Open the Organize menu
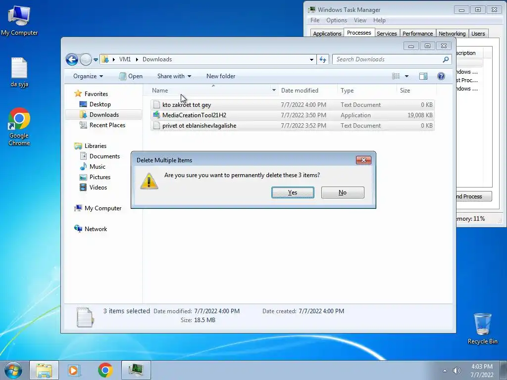 (88, 76)
